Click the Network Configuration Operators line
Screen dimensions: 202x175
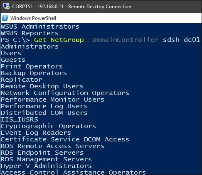point(65,93)
